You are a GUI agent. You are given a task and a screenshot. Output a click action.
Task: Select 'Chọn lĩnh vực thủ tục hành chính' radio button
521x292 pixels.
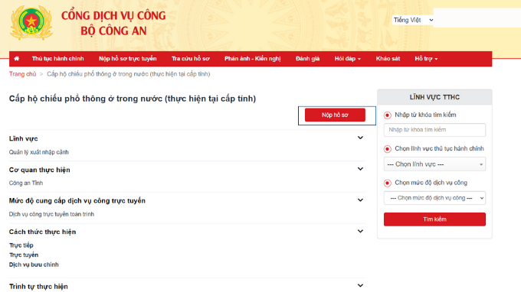pos(388,149)
